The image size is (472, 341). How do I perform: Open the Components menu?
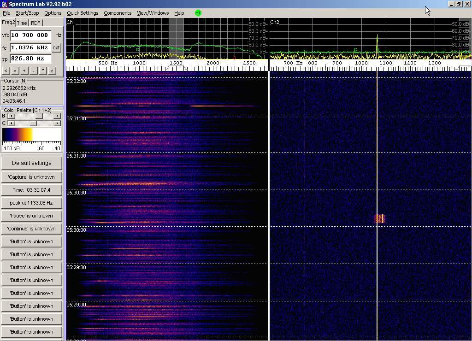click(118, 13)
